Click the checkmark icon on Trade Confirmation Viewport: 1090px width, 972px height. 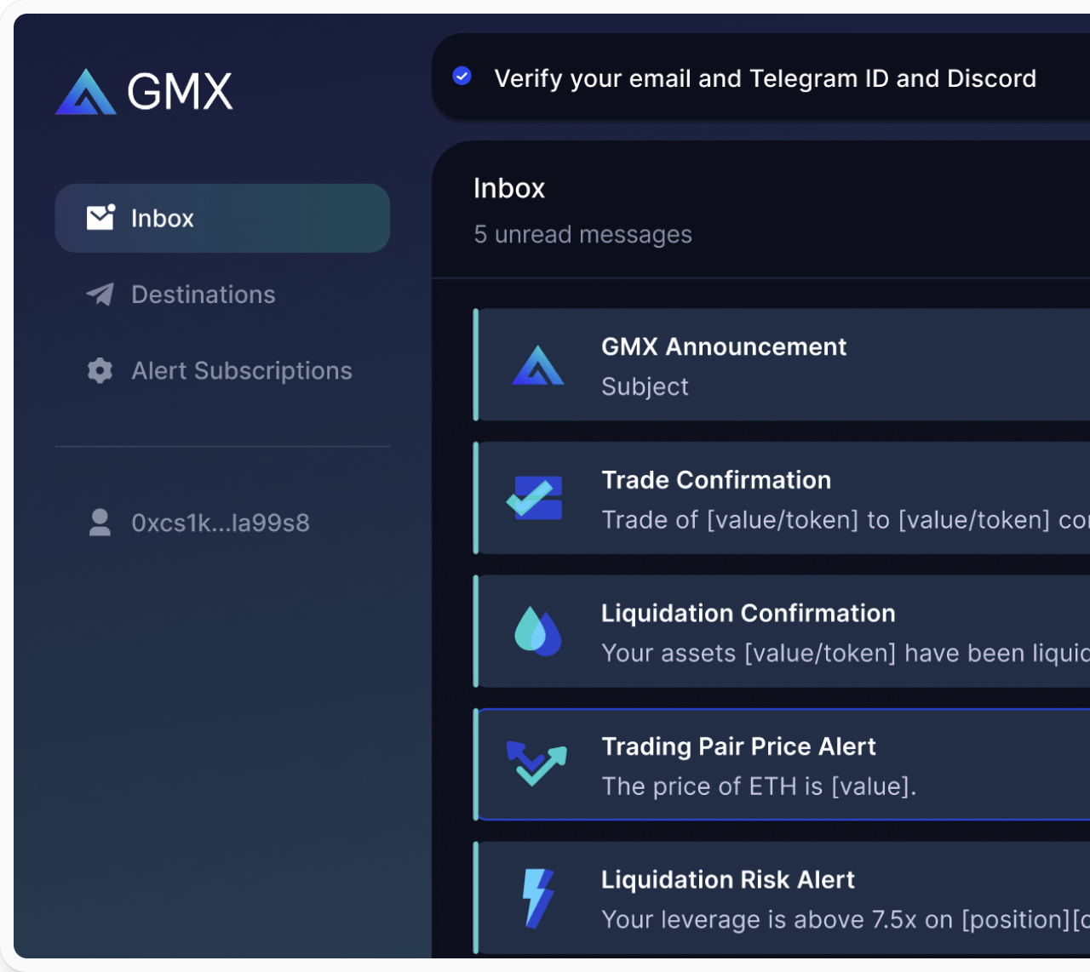tap(534, 499)
